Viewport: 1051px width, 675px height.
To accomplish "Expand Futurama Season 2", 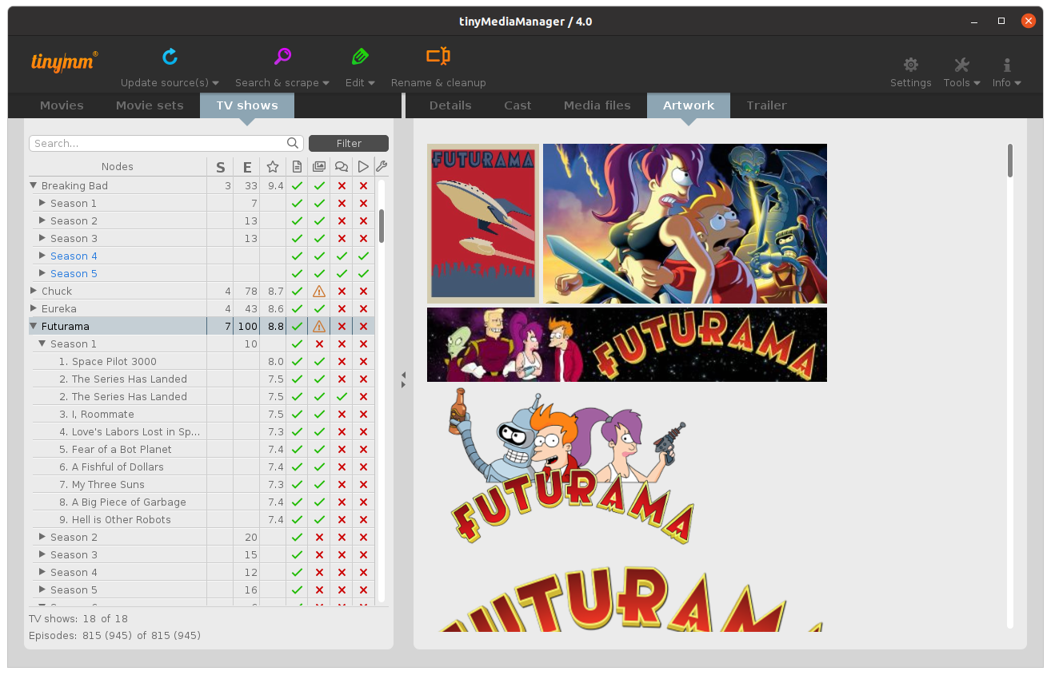I will click(x=42, y=538).
